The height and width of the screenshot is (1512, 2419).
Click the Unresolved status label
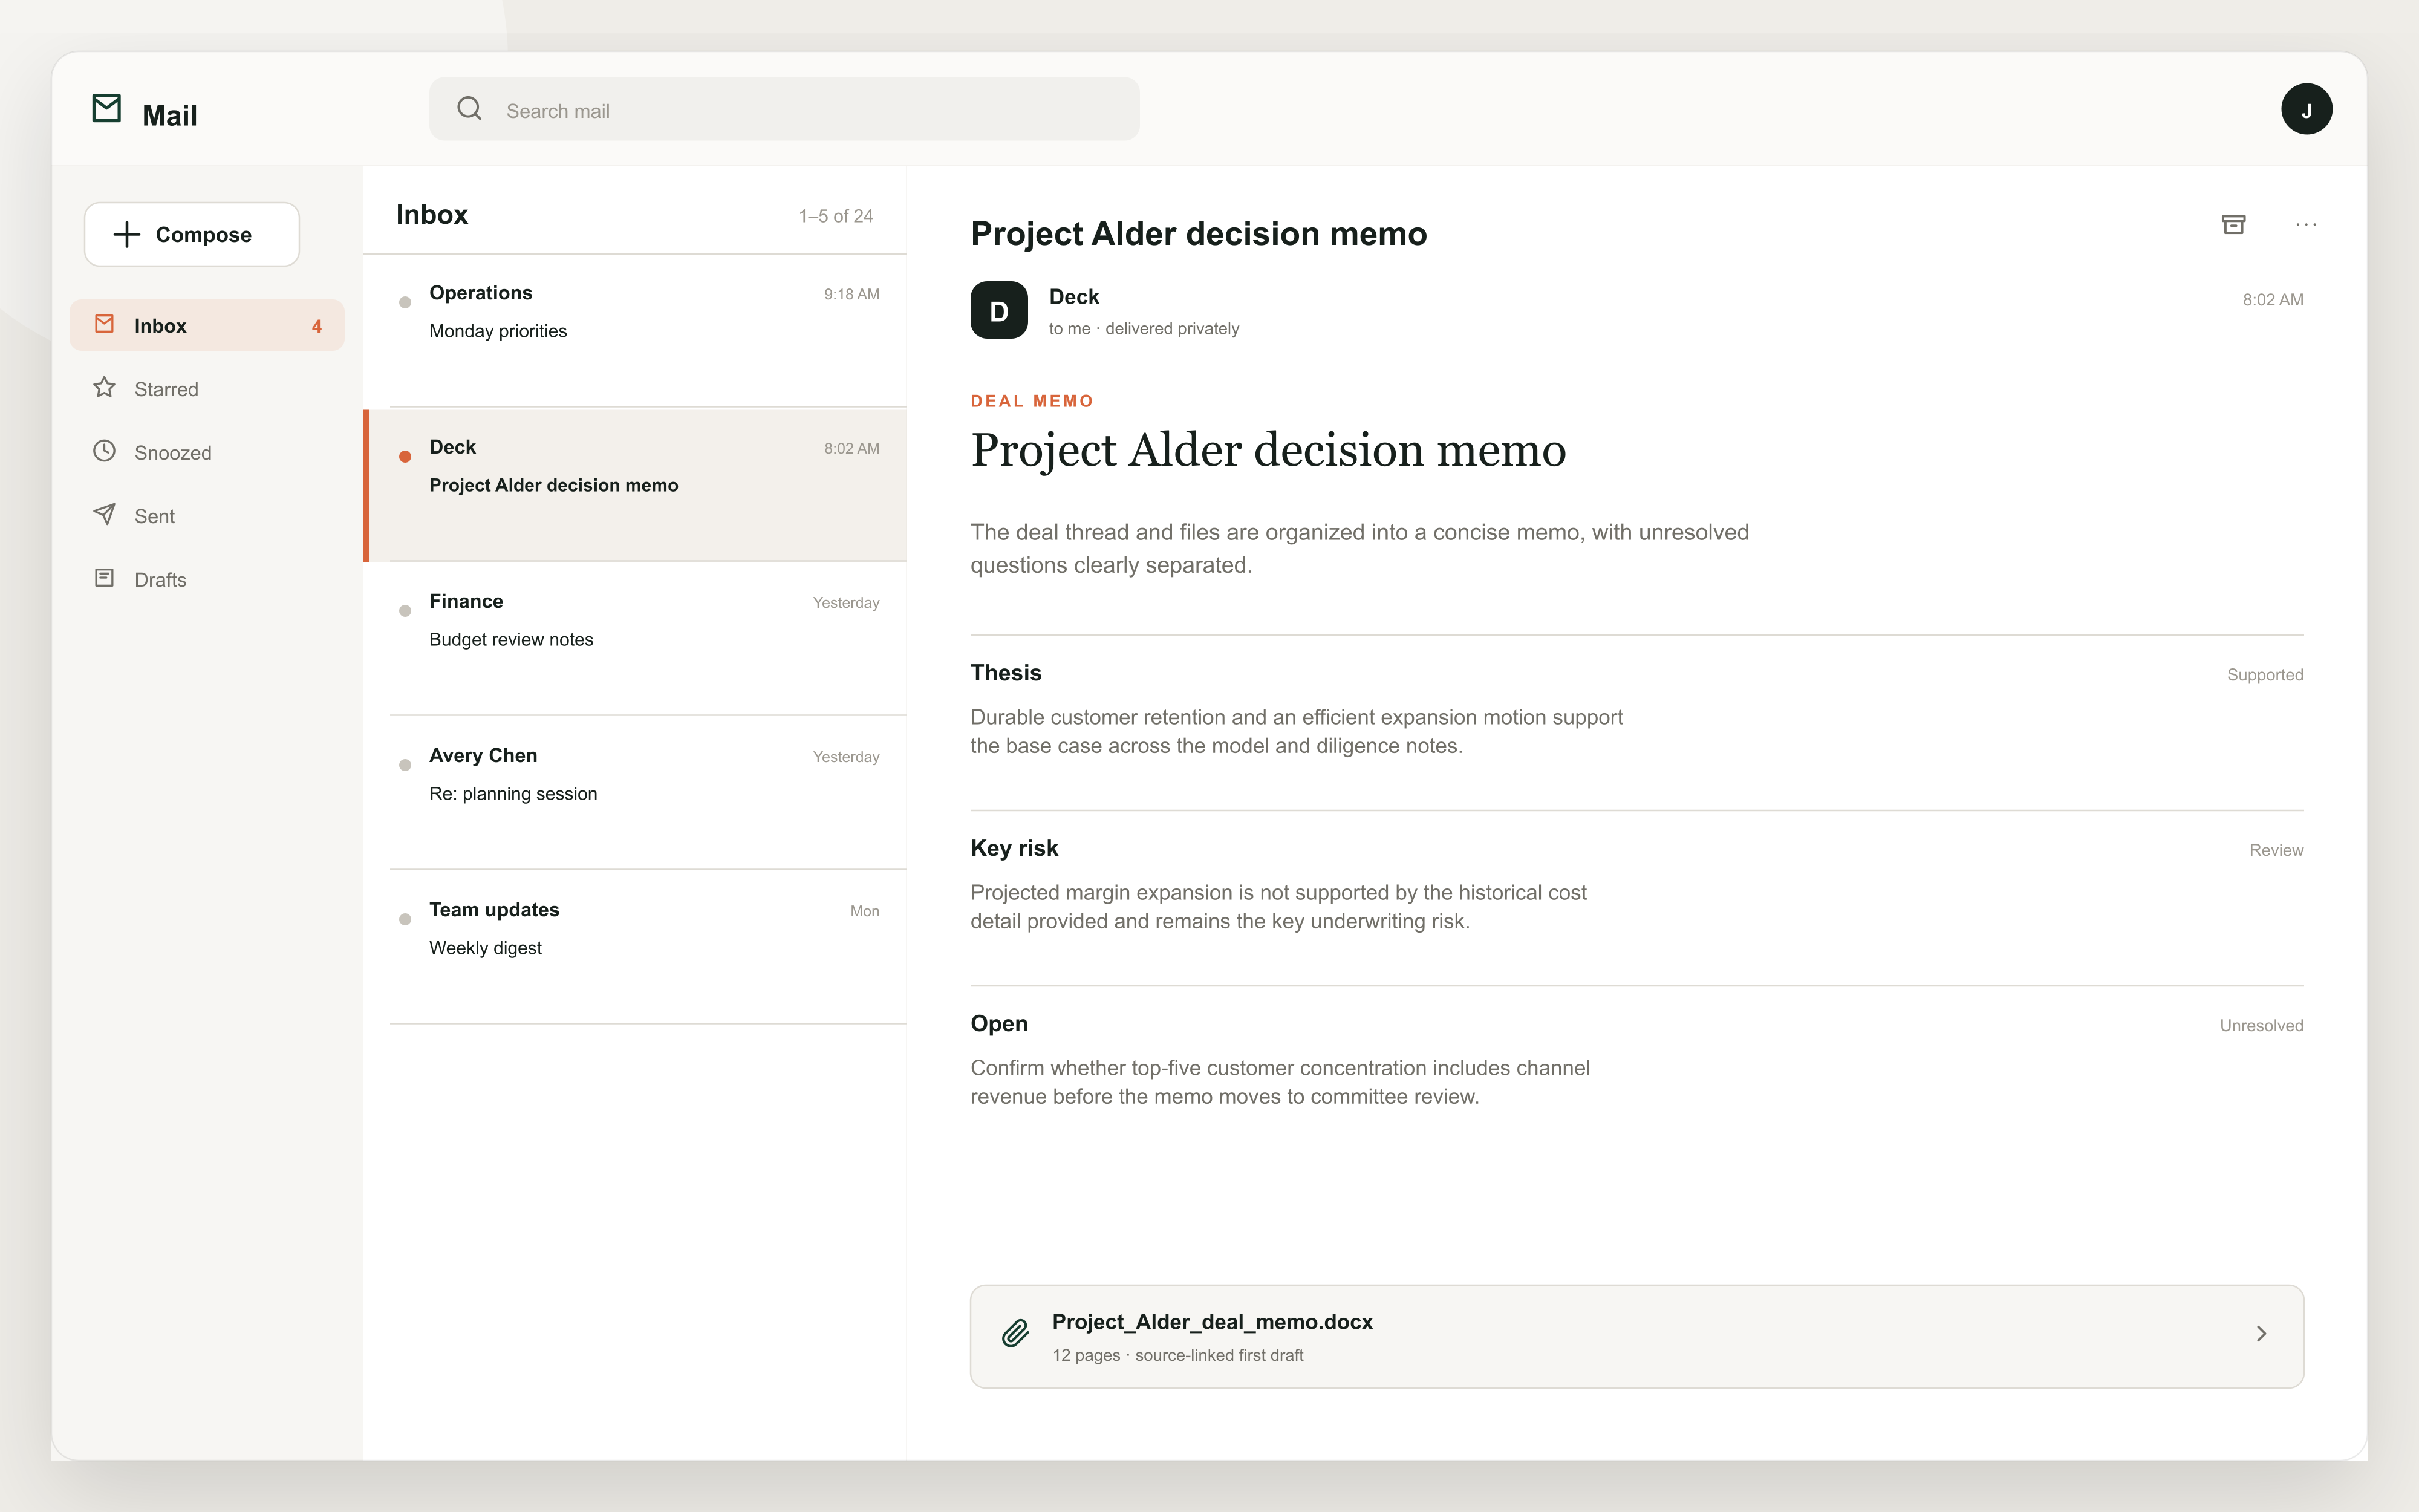pyautogui.click(x=2261, y=1026)
